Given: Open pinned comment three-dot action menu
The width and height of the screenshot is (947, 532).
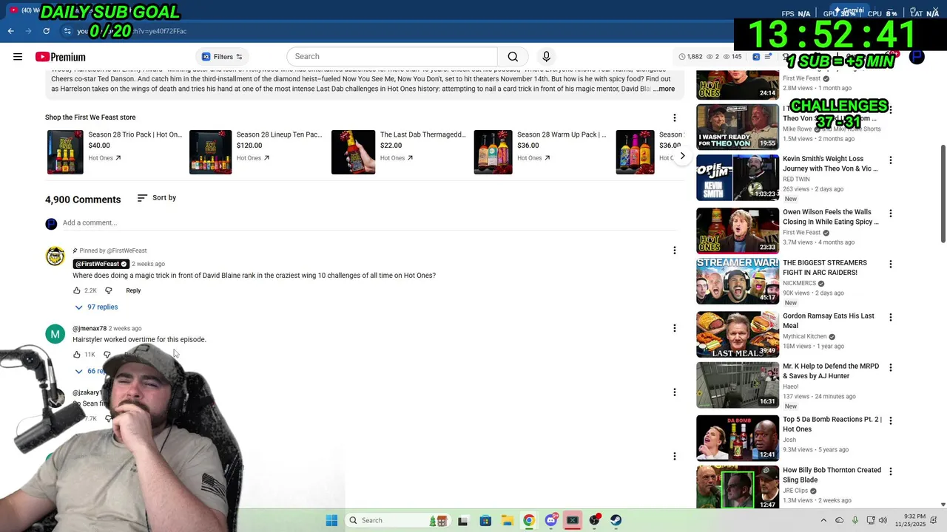Looking at the screenshot, I should tap(674, 250).
